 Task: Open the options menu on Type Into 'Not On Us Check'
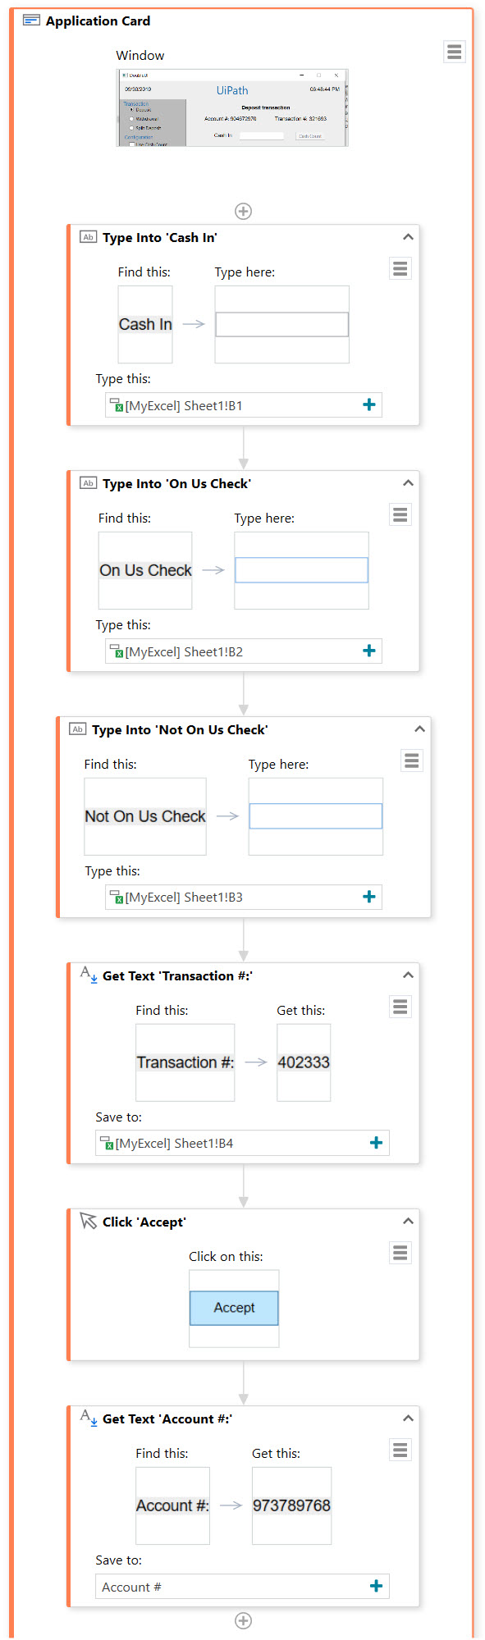click(x=411, y=761)
